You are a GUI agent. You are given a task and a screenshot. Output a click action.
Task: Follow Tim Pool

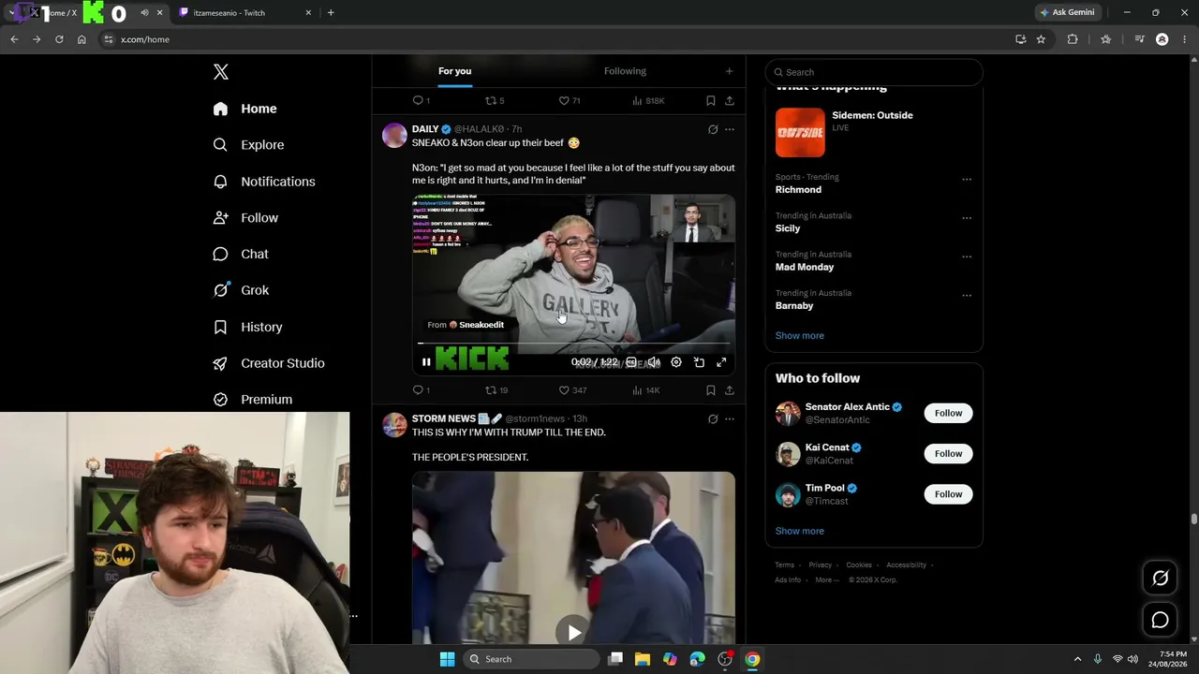[x=948, y=494]
